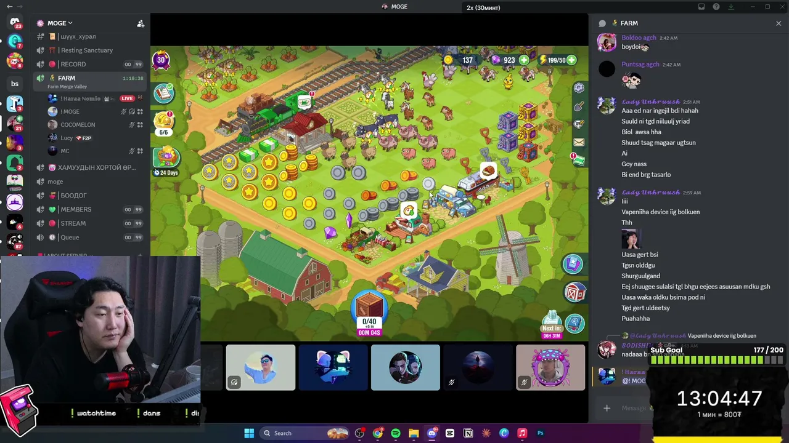Viewport: 789px width, 443px height.
Task: Select the two-faces avatar participant tile
Action: point(406,367)
